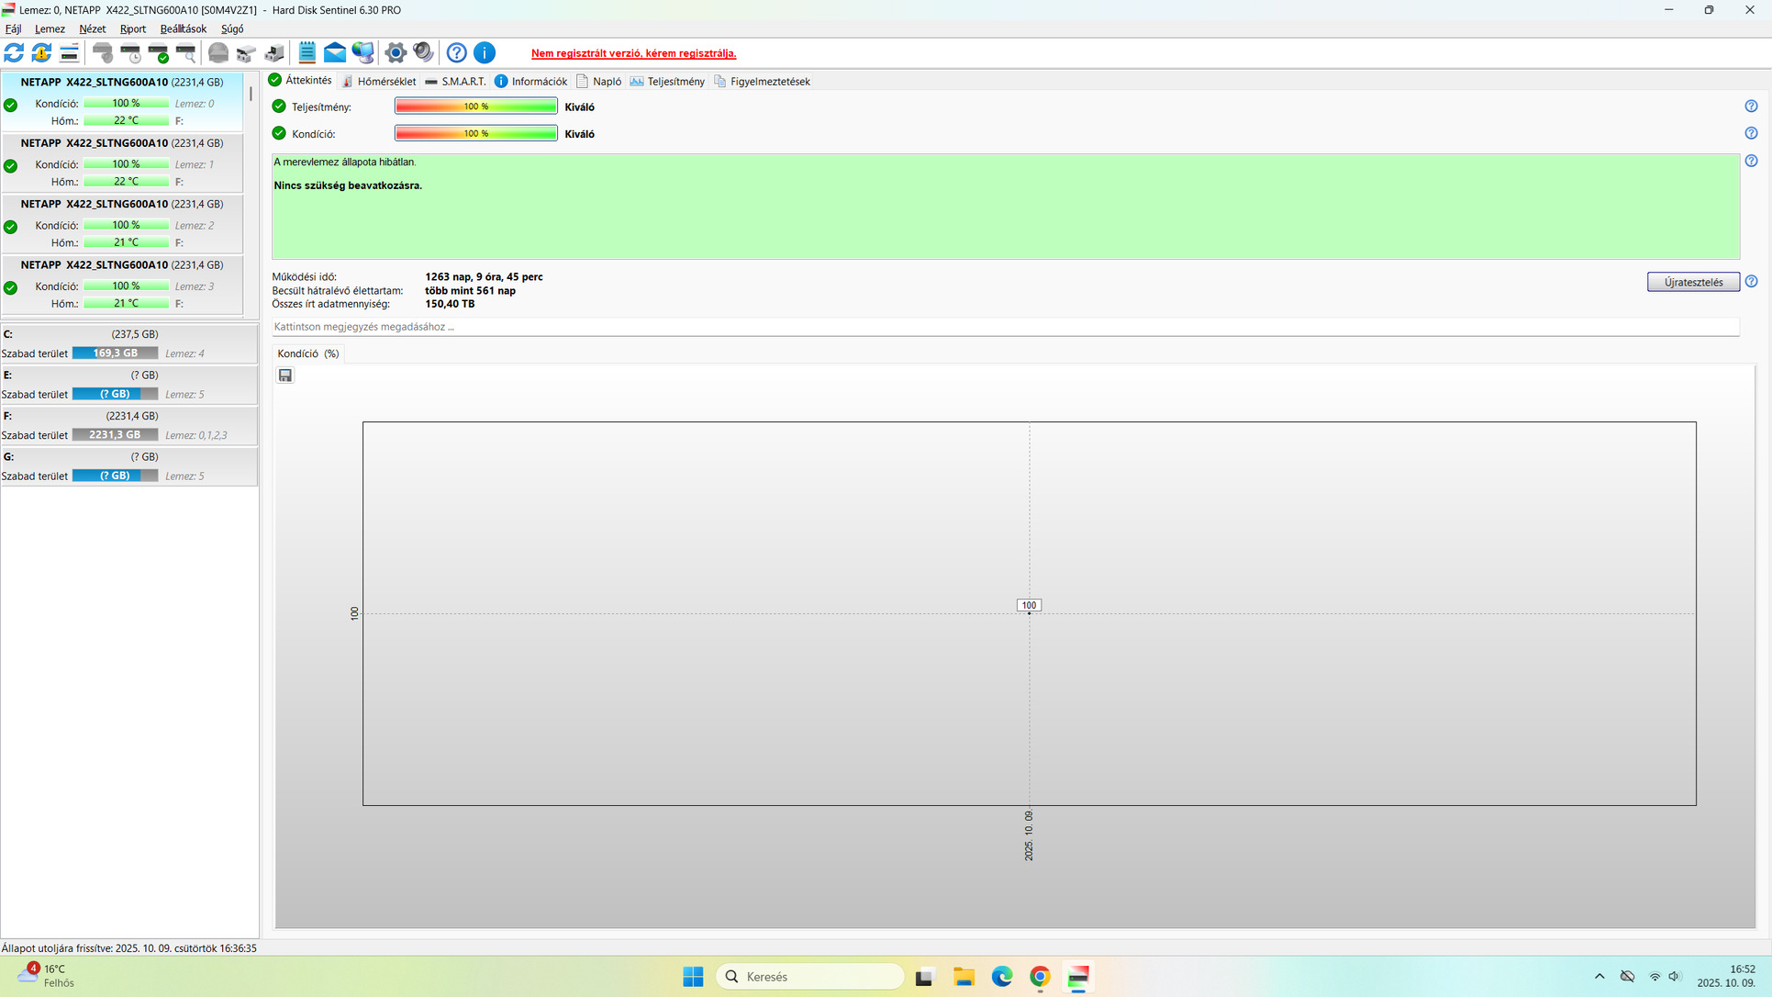Open settings via the gear toolbar icon
The height and width of the screenshot is (997, 1772).
396,53
